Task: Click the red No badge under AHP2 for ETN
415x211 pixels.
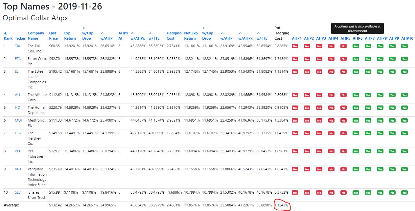Action: click(x=307, y=59)
